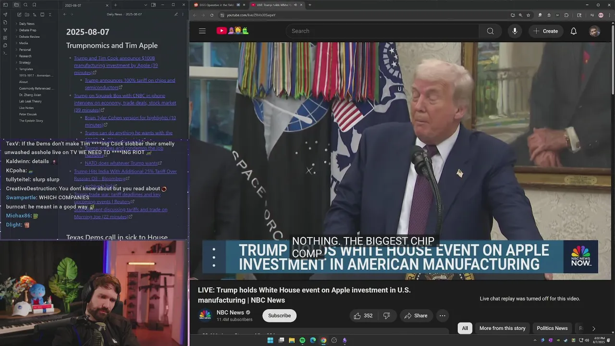This screenshot has height=346, width=615.
Task: Open Trump on Squawk Box CNBC link
Action: 125,103
